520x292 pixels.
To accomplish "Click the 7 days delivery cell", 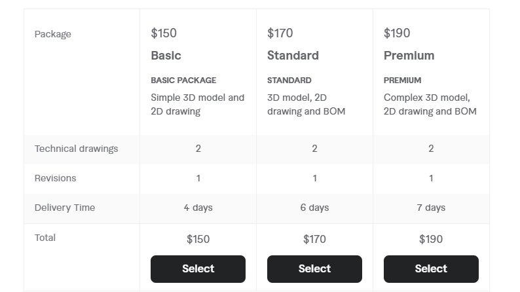I will [x=431, y=208].
